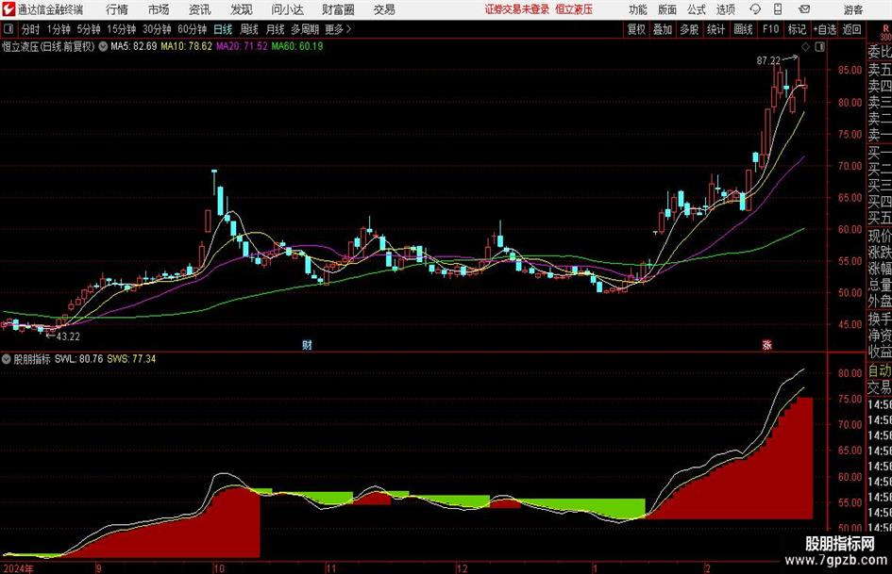This screenshot has height=574, width=892.
Task: Click the 多股 toolbar button
Action: pos(689,29)
